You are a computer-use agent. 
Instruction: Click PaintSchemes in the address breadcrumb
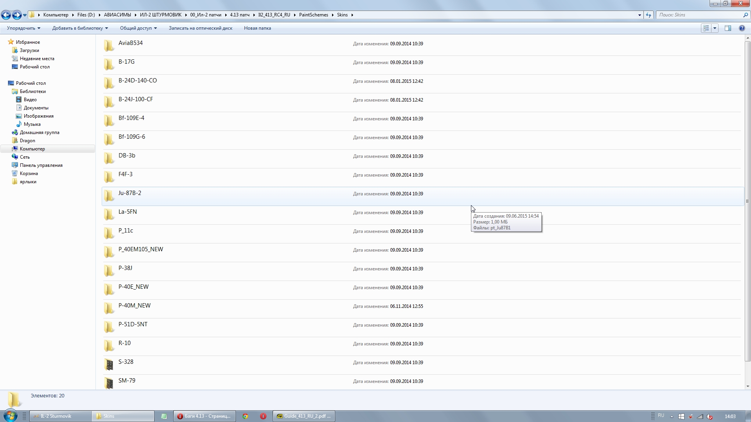313,15
